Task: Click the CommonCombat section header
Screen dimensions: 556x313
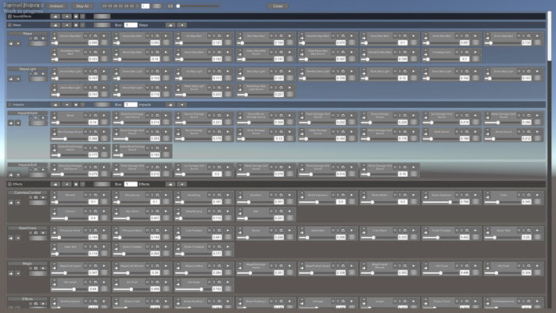Action: [x=27, y=192]
